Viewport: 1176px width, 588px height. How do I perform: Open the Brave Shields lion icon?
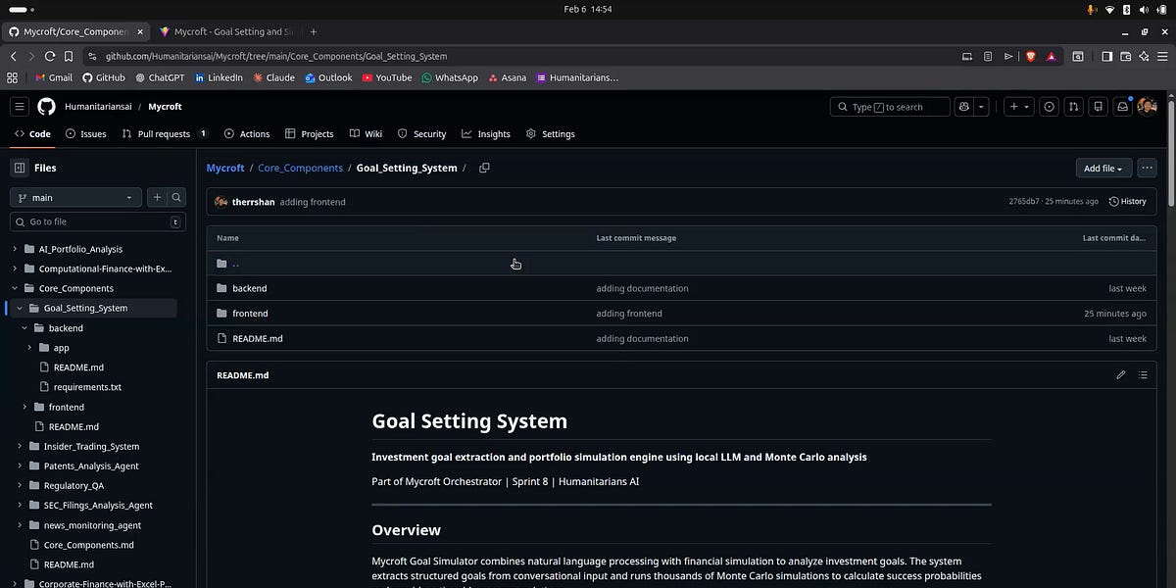(1030, 57)
